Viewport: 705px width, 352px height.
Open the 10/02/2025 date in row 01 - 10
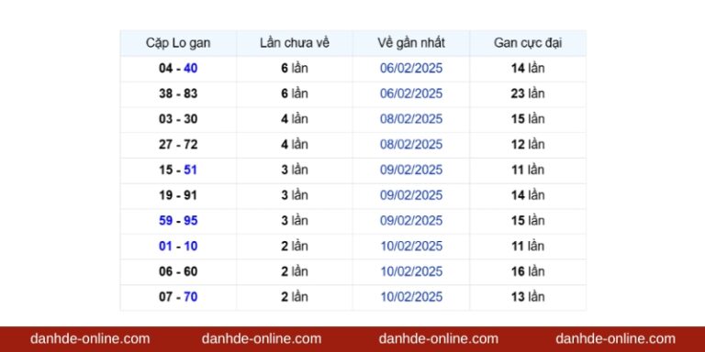(x=411, y=246)
